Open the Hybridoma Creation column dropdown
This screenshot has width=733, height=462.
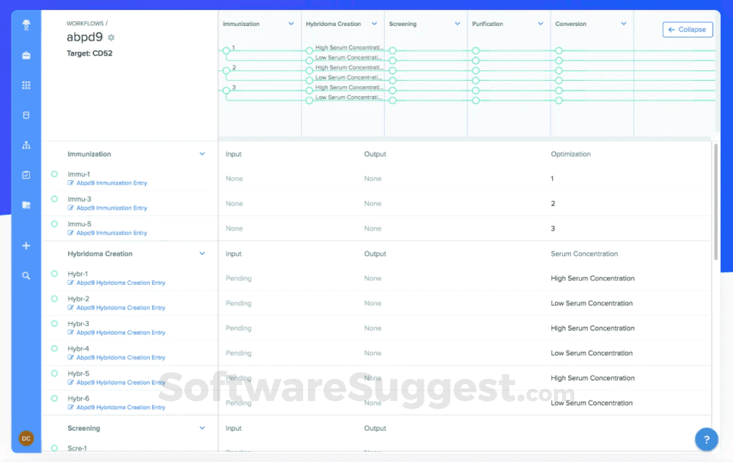coord(374,23)
